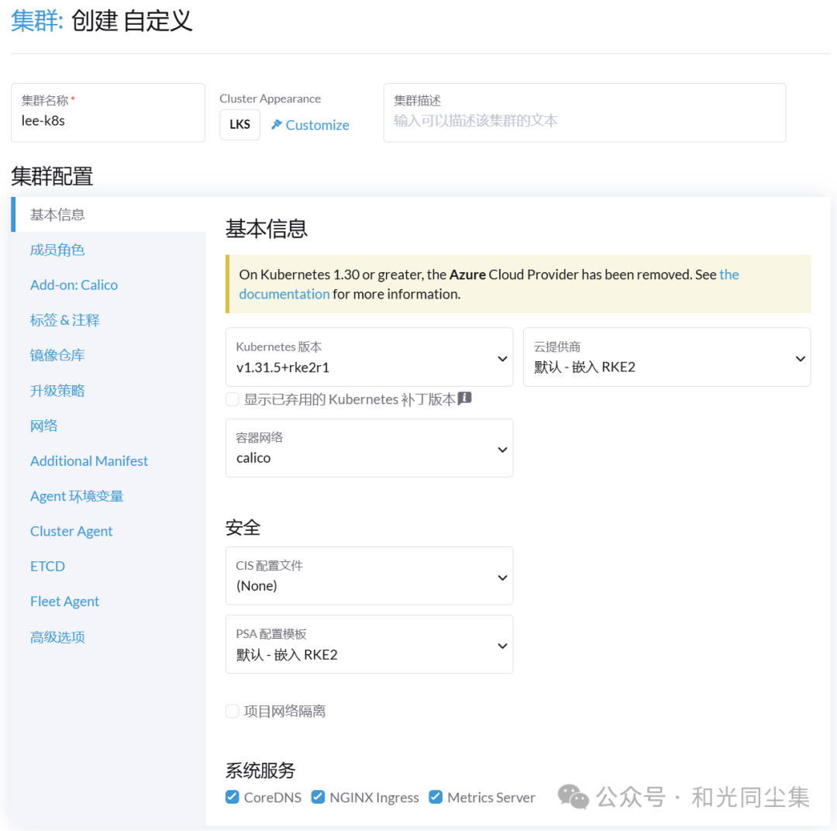Switch to the 标签 & 注释 tab
837x831 pixels.
[108, 320]
